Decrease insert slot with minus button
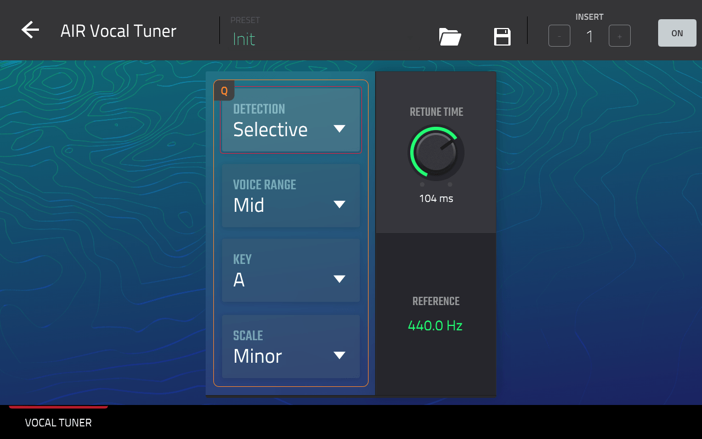The height and width of the screenshot is (439, 702). tap(559, 36)
